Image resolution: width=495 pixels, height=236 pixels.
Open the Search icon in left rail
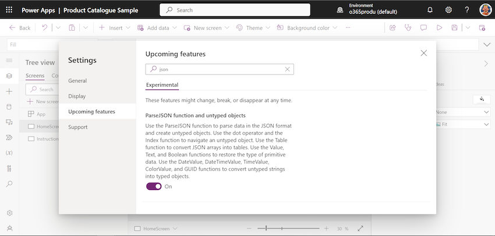tap(9, 184)
